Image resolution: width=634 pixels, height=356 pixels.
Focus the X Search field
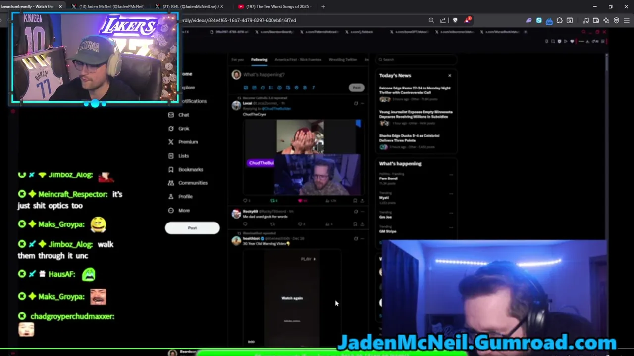416,60
